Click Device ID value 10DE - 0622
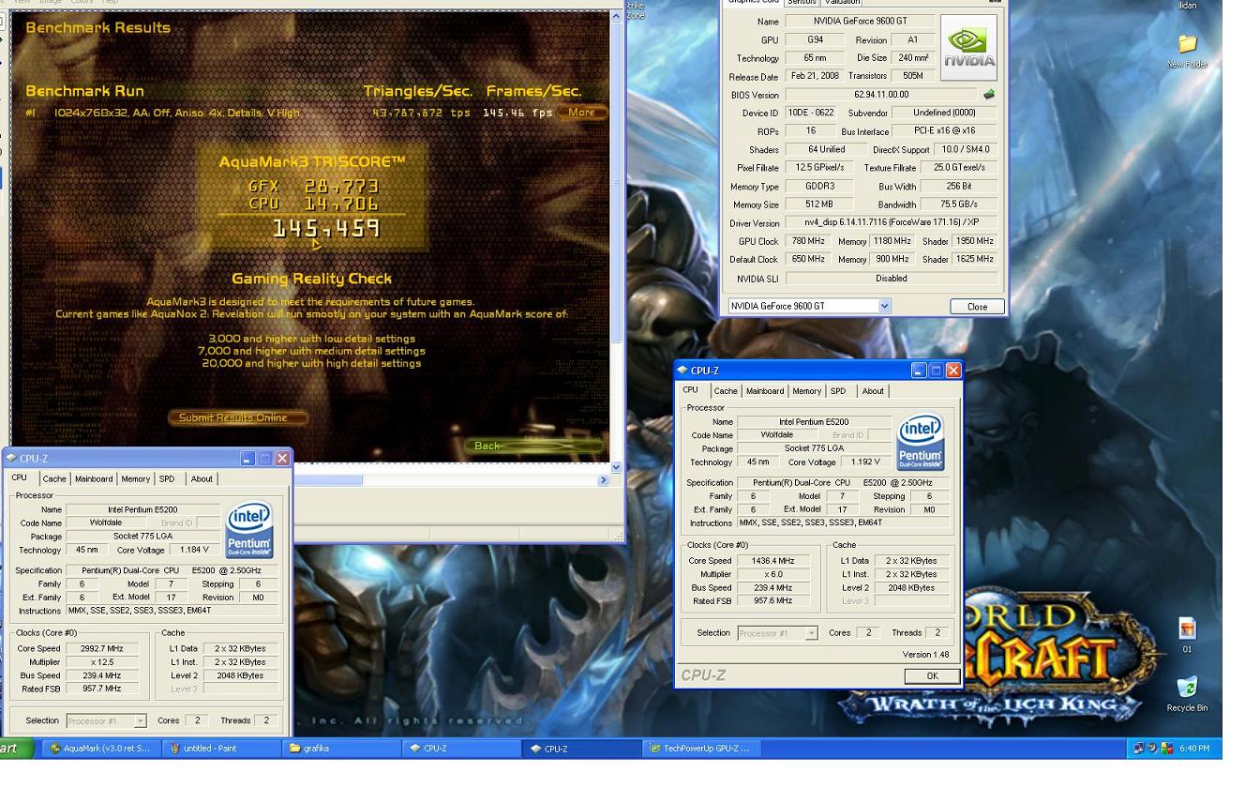Viewport: 1260px width, 788px height. click(812, 113)
